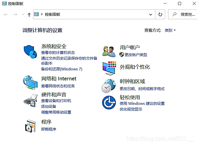Open the 硬件和声音 printer icon
Screen dimensions: 197x145
coord(31,100)
